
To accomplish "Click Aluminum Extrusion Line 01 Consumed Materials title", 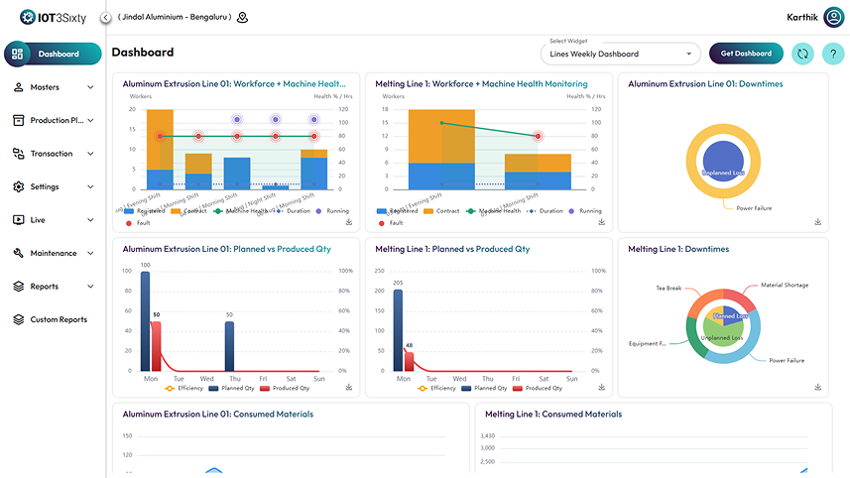I will (218, 415).
